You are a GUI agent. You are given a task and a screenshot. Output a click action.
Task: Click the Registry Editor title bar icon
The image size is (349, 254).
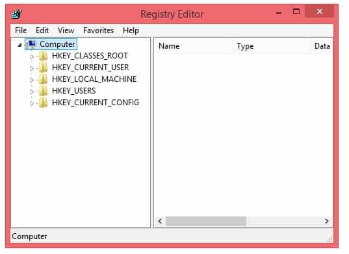[17, 14]
